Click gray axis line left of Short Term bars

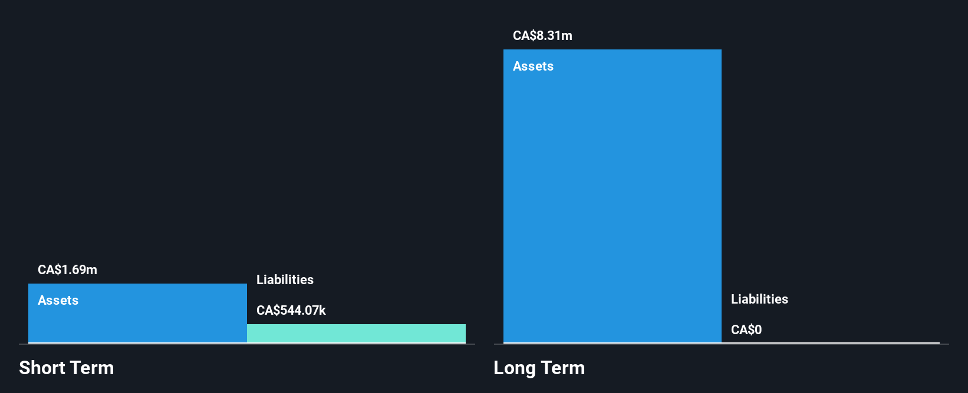pyautogui.click(x=24, y=344)
